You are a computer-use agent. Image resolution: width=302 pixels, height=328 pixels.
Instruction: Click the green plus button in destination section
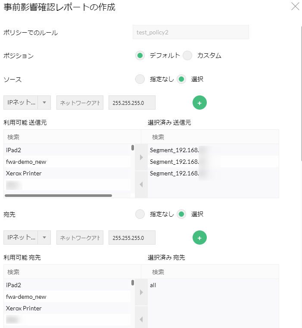199,238
